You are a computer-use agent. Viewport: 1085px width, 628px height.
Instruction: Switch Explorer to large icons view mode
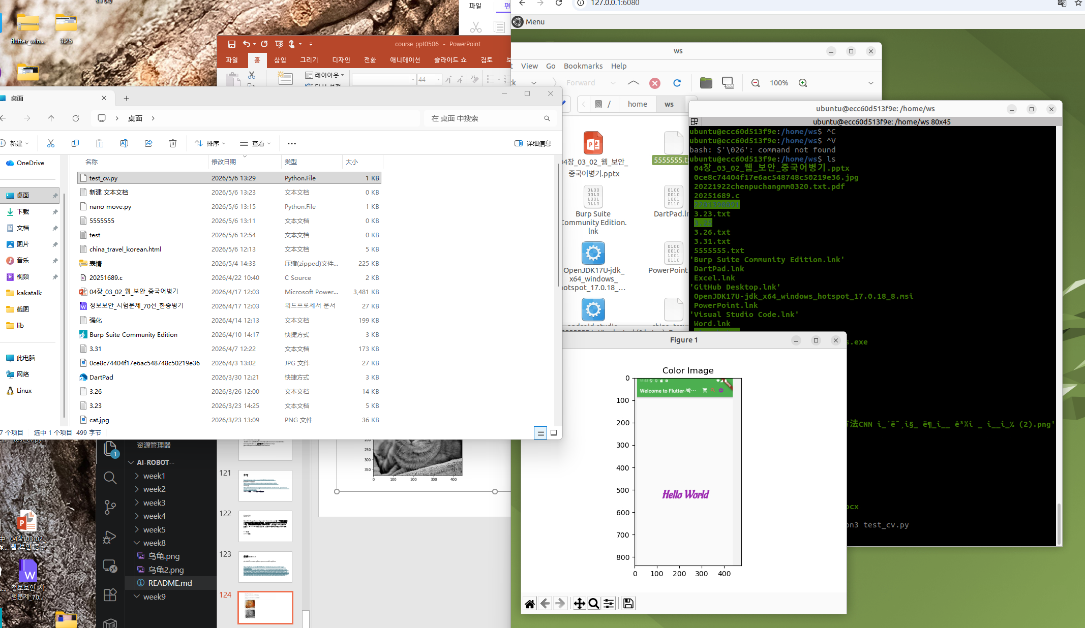tap(554, 433)
